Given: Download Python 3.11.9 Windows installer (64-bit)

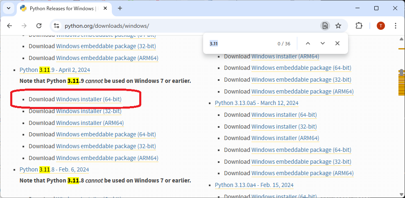Looking at the screenshot, I should (x=88, y=99).
